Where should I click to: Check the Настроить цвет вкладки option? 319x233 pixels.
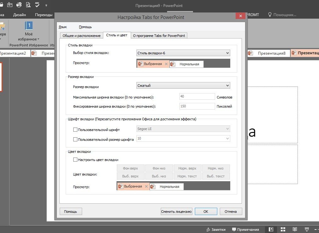75,160
